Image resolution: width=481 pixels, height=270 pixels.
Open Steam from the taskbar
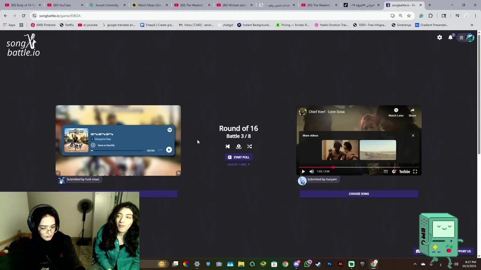[x=318, y=264]
